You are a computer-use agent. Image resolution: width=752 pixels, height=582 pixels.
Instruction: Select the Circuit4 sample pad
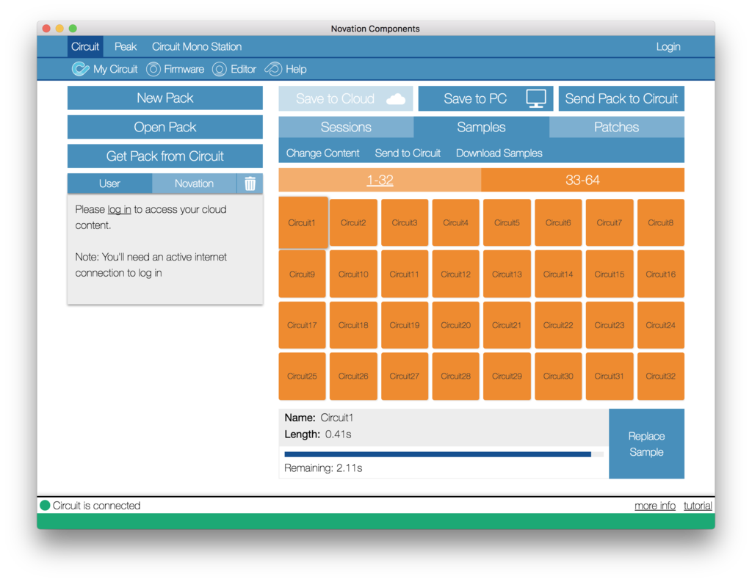455,223
